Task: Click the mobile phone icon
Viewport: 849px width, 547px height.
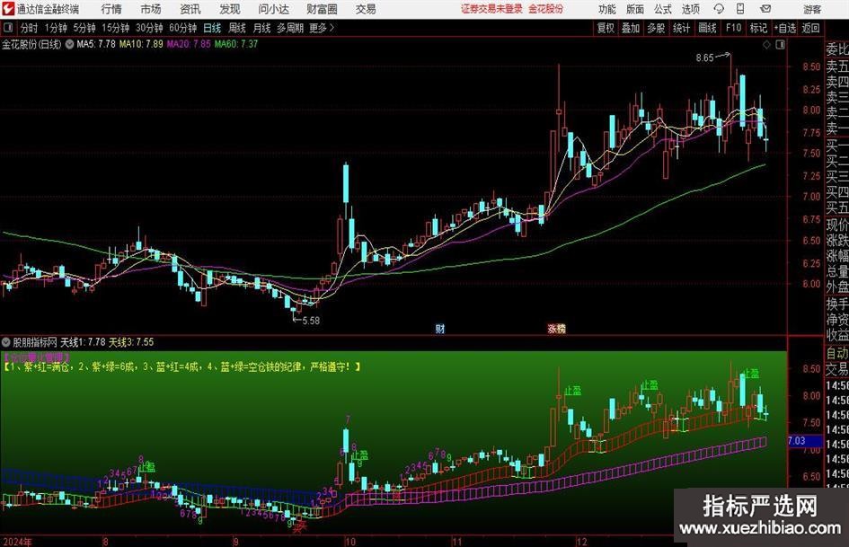Action: tap(740, 9)
